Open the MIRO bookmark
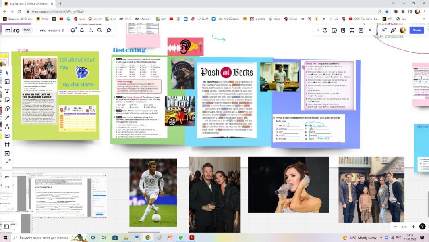 (43, 19)
